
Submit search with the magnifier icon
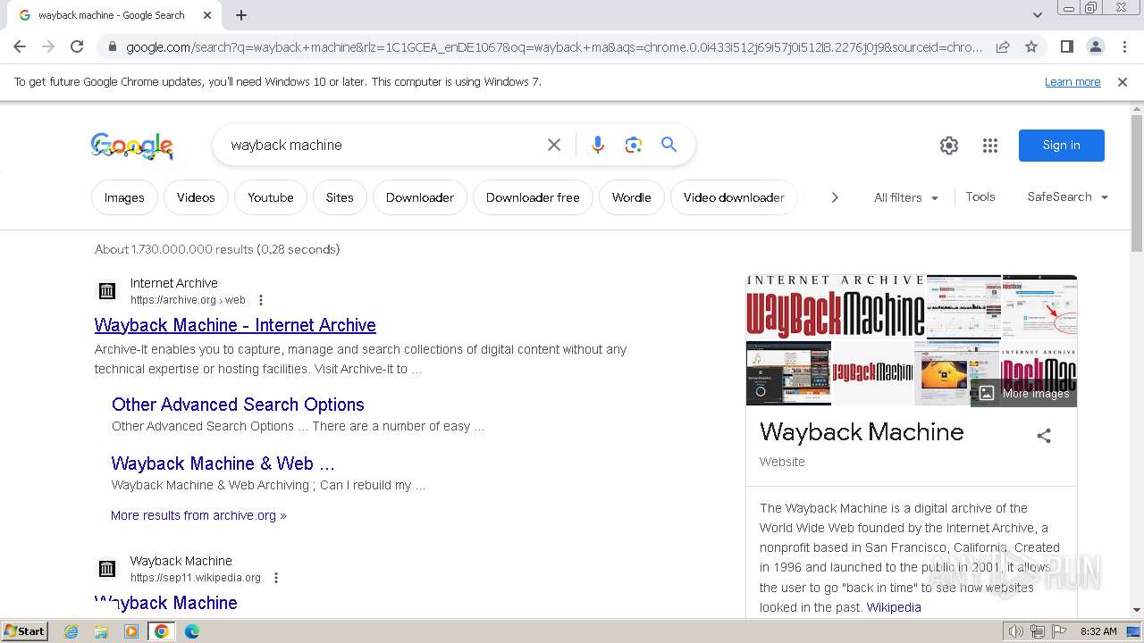669,145
